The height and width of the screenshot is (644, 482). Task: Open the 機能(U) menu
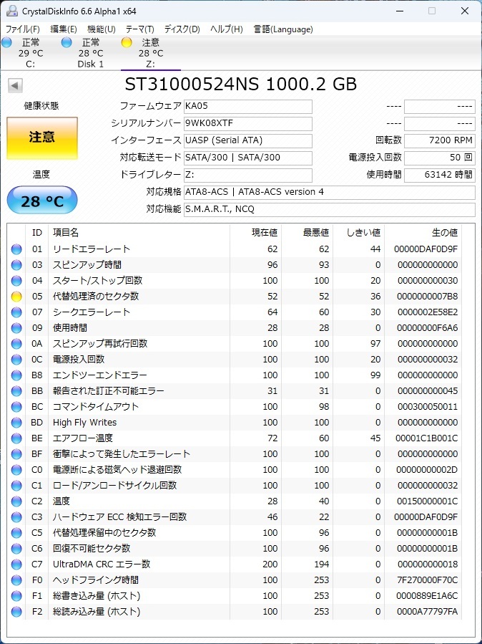[102, 29]
